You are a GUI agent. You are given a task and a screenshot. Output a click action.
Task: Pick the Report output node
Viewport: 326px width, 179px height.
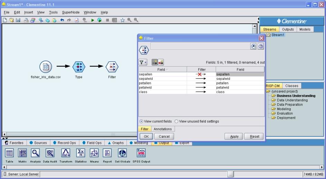pos(107,153)
